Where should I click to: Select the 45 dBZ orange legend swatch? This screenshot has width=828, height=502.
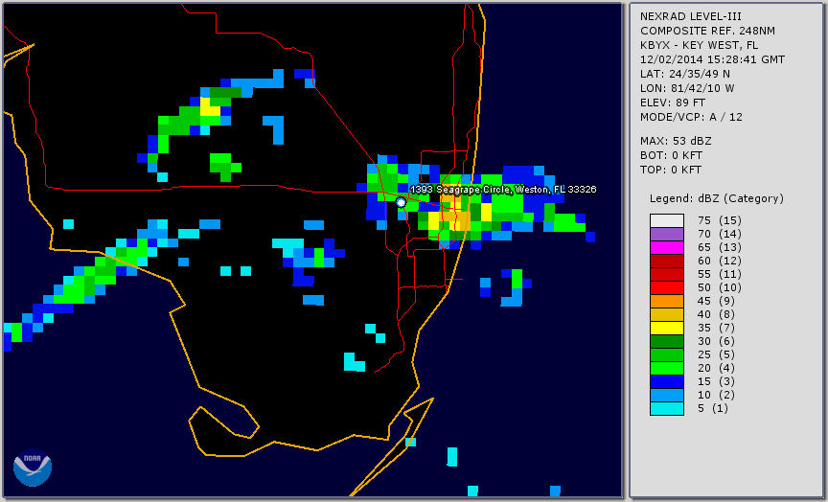(x=666, y=302)
